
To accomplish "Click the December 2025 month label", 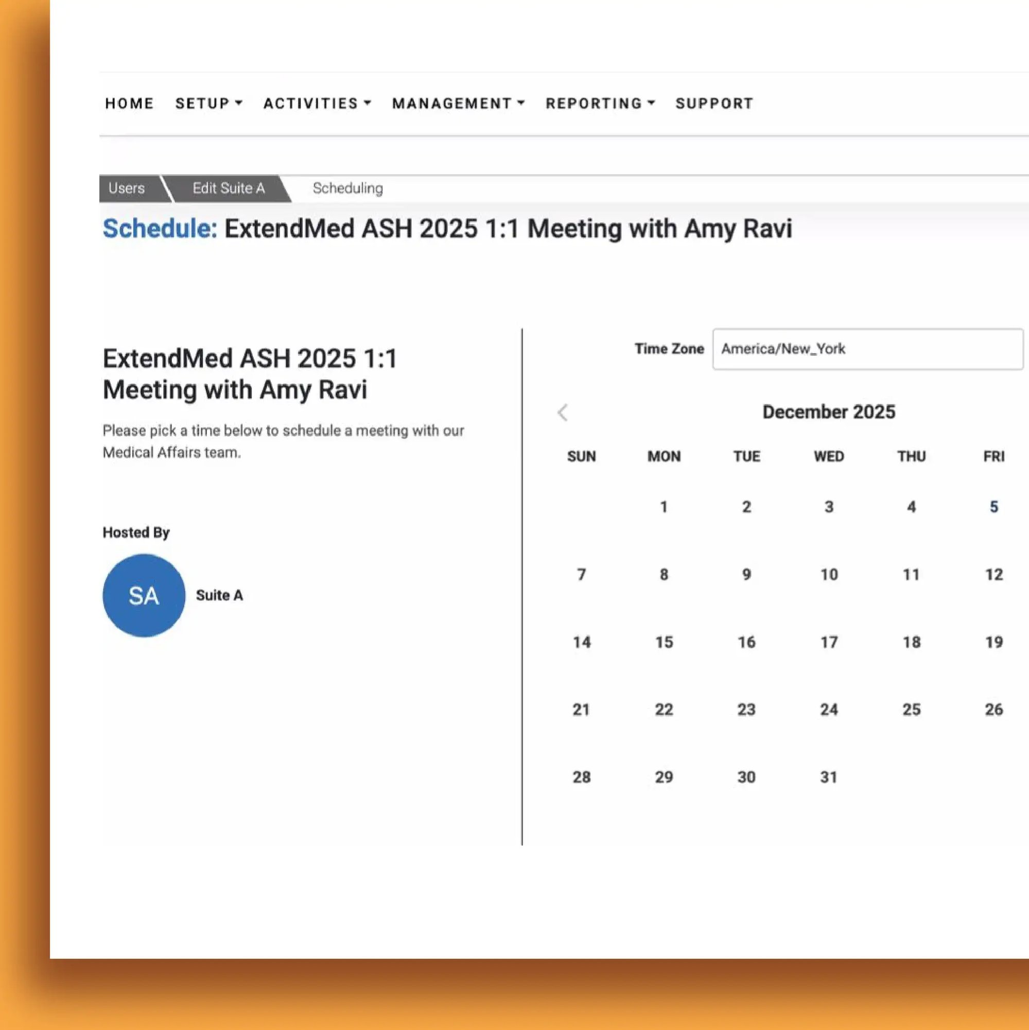I will tap(828, 411).
